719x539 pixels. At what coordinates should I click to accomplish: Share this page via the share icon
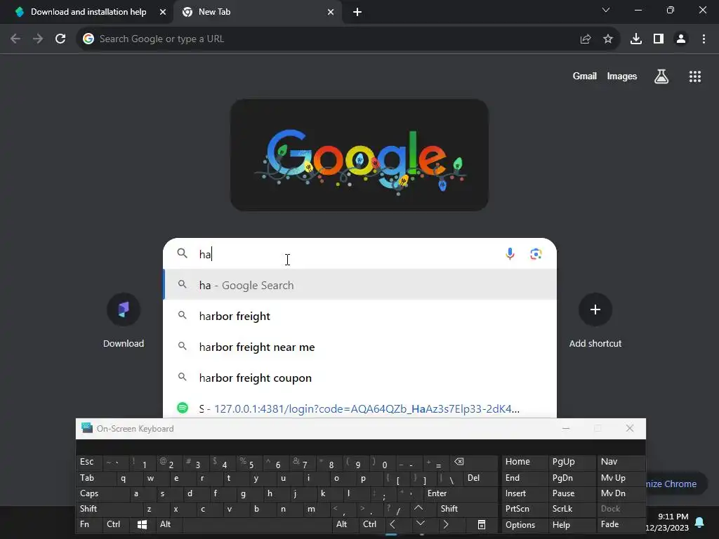[x=585, y=39]
